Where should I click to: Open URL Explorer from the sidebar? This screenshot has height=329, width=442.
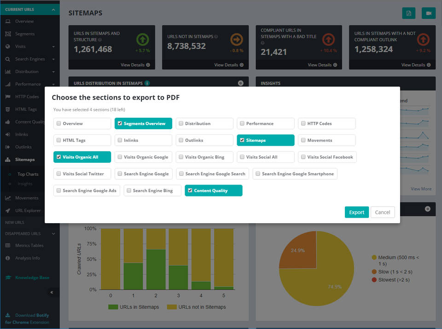pos(26,210)
